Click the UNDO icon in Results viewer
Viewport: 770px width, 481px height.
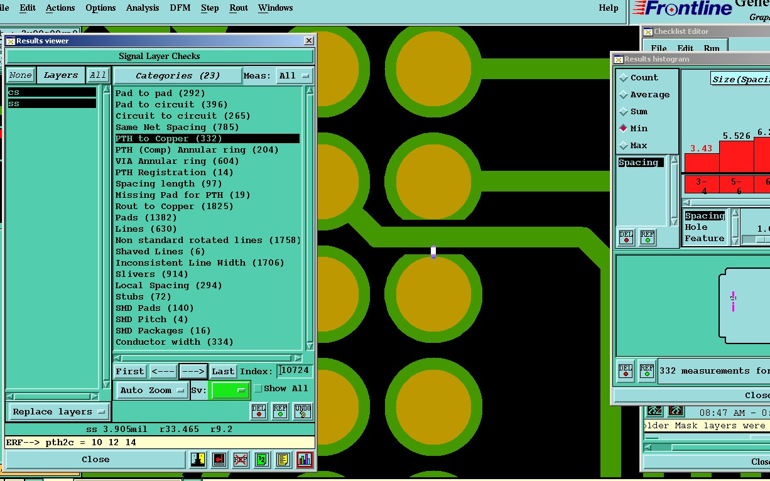(302, 411)
